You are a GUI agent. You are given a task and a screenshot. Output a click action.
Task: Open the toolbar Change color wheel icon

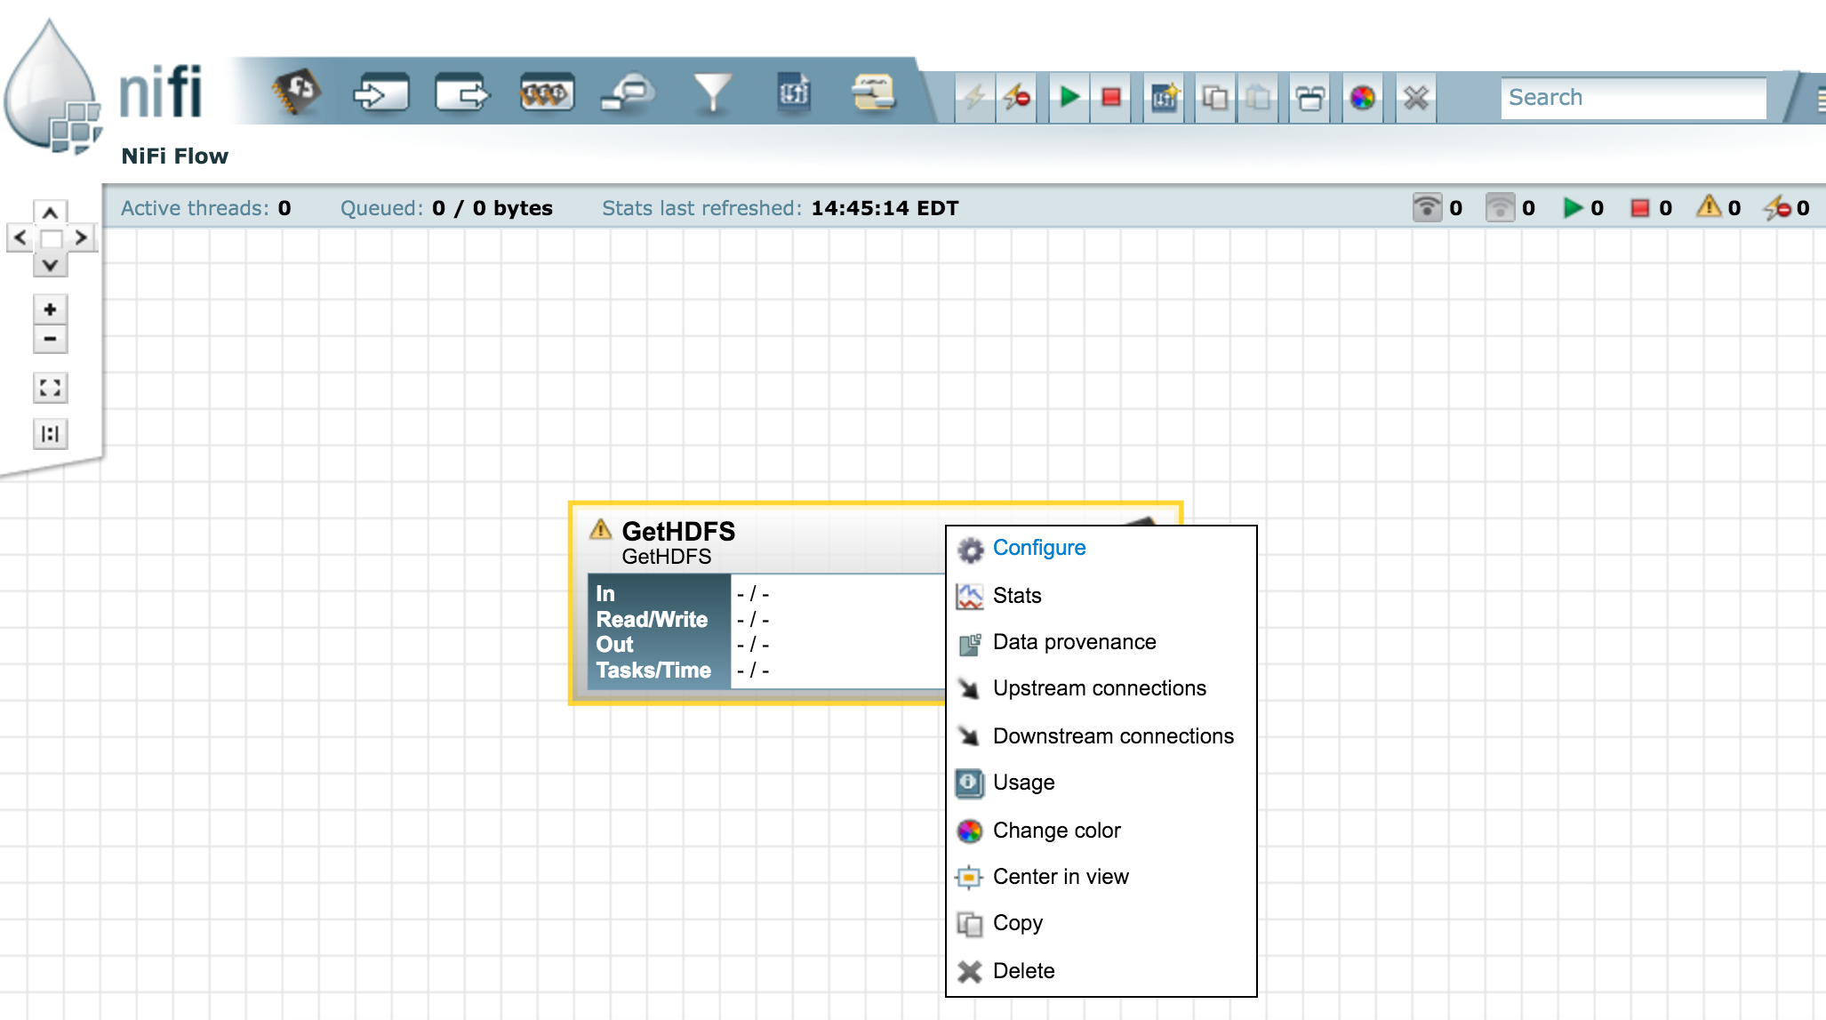(x=1362, y=97)
